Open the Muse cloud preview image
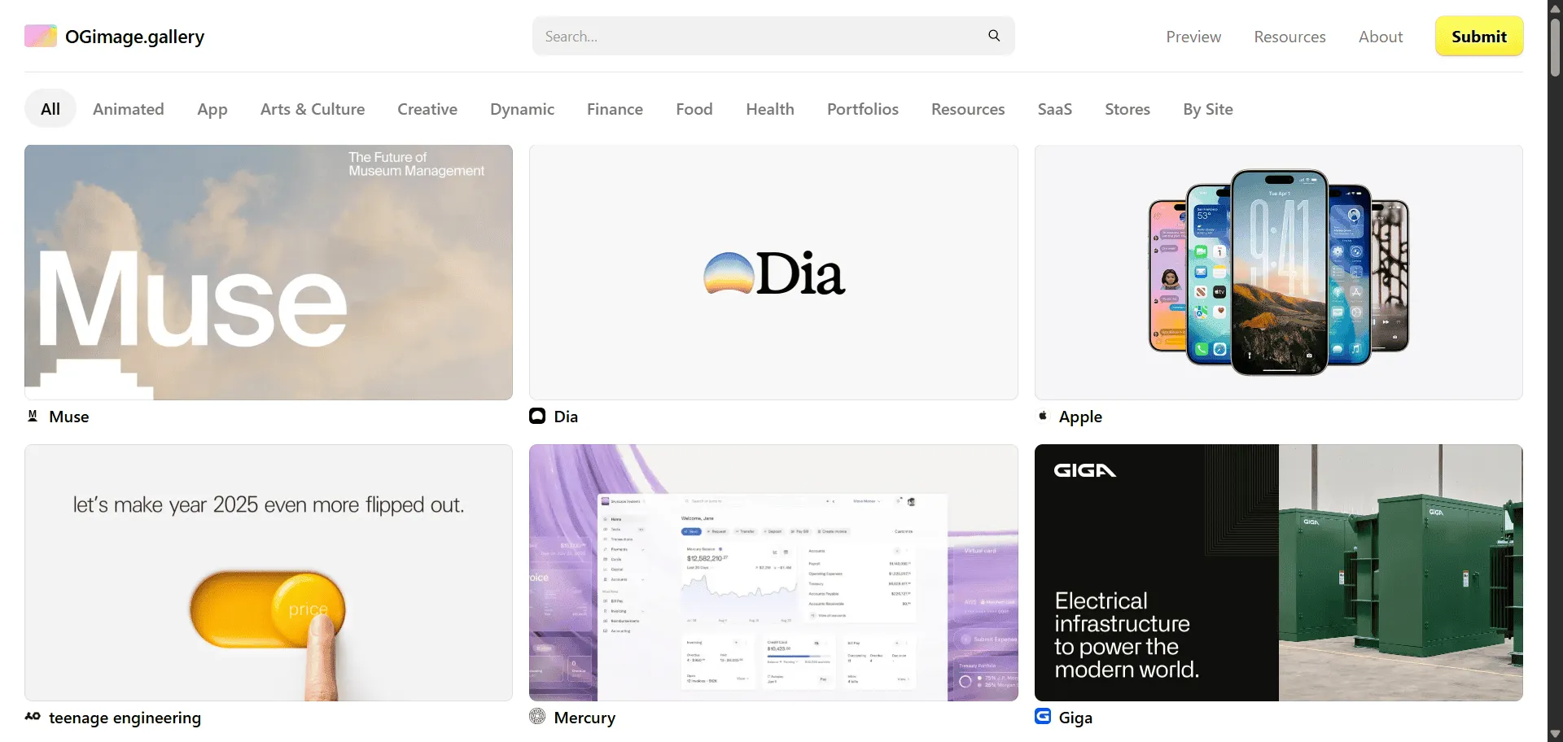The height and width of the screenshot is (742, 1563). (x=269, y=273)
